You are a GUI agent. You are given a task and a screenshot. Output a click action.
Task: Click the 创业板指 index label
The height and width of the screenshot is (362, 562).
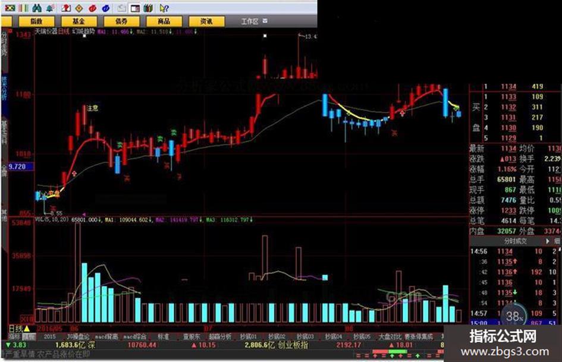(293, 345)
